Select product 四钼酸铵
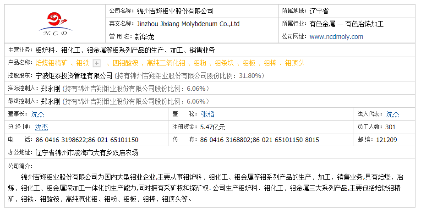This screenshot has height=214, width=421. click(126, 63)
